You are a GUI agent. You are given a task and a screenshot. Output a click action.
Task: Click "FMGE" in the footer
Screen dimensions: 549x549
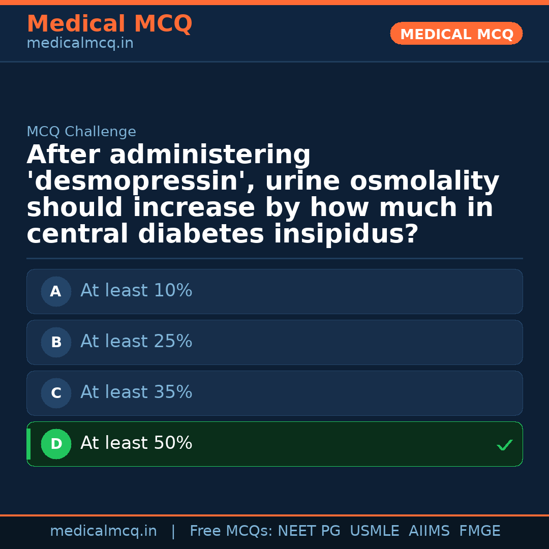480,531
